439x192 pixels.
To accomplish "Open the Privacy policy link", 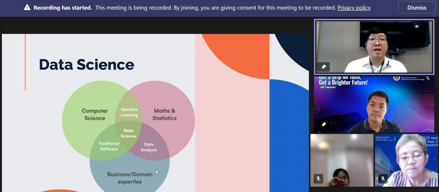I will click(x=354, y=8).
